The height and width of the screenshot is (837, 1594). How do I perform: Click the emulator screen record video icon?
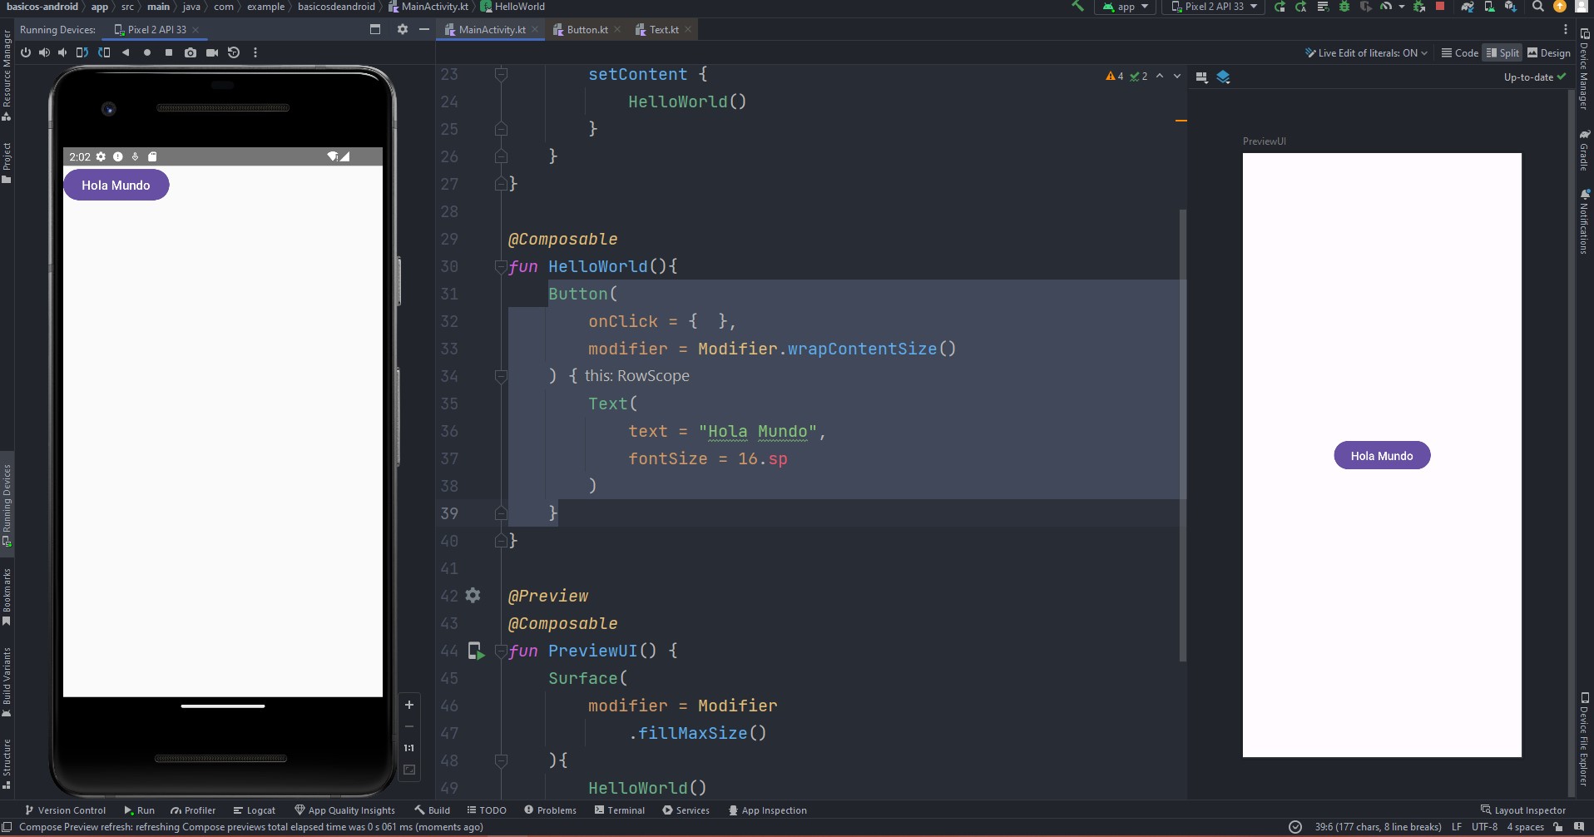(x=212, y=52)
